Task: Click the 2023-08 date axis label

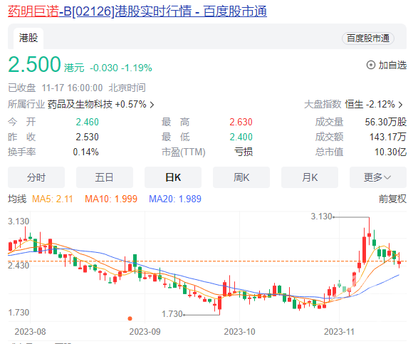Action: tap(30, 332)
